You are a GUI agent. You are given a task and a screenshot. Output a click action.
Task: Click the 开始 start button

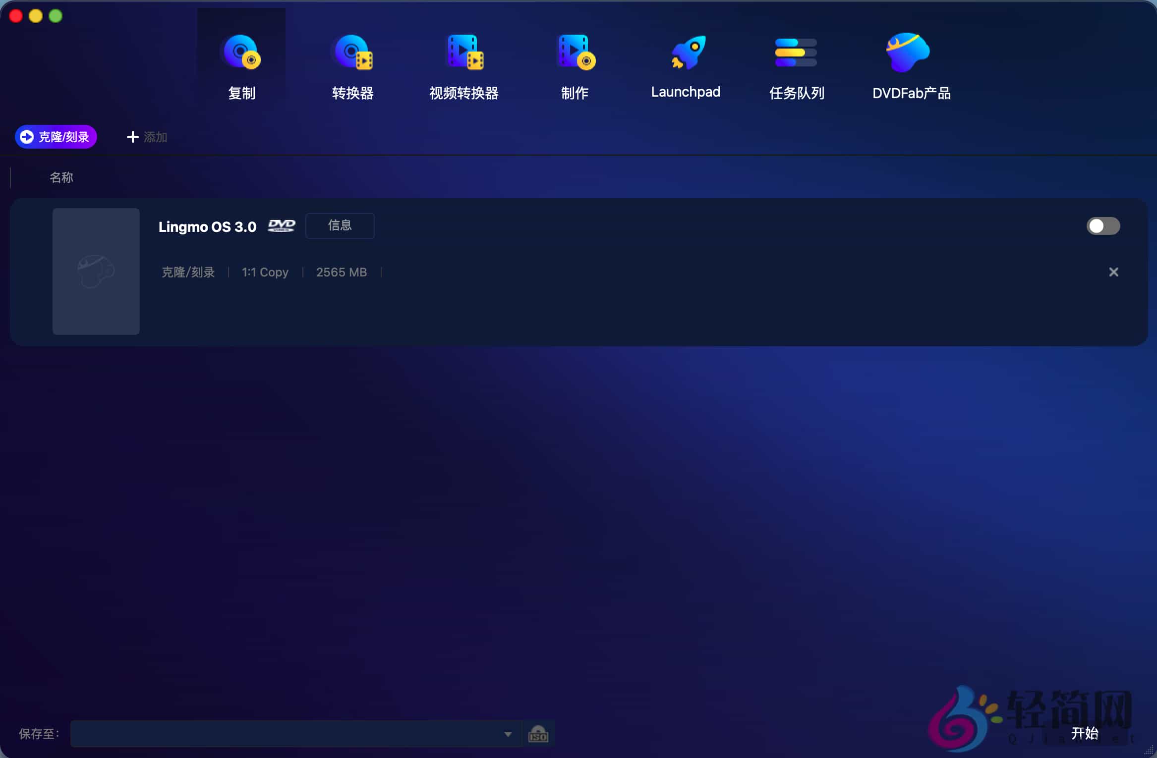tap(1085, 733)
